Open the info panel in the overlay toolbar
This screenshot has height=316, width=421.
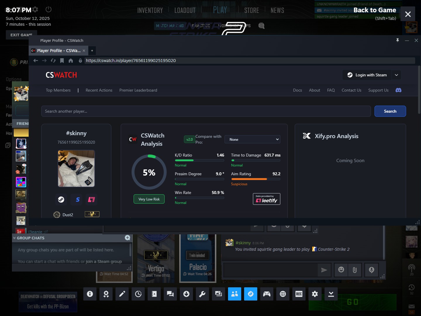coord(90,294)
